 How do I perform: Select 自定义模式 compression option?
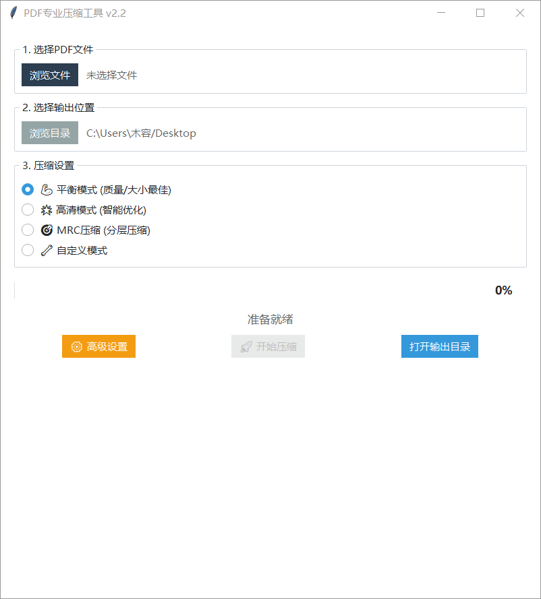pyautogui.click(x=27, y=250)
